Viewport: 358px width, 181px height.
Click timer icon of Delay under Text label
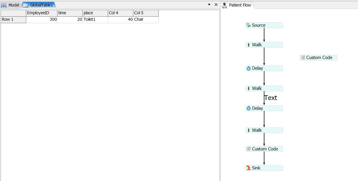pyautogui.click(x=248, y=108)
